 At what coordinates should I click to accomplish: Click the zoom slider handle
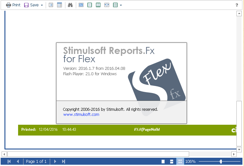(x=221, y=162)
